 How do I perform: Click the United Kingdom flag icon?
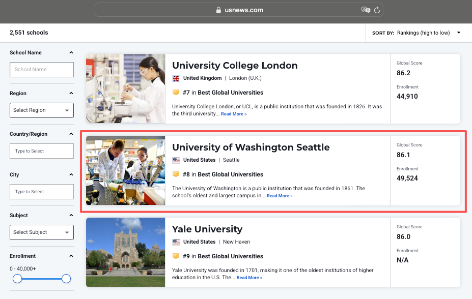[x=176, y=78]
